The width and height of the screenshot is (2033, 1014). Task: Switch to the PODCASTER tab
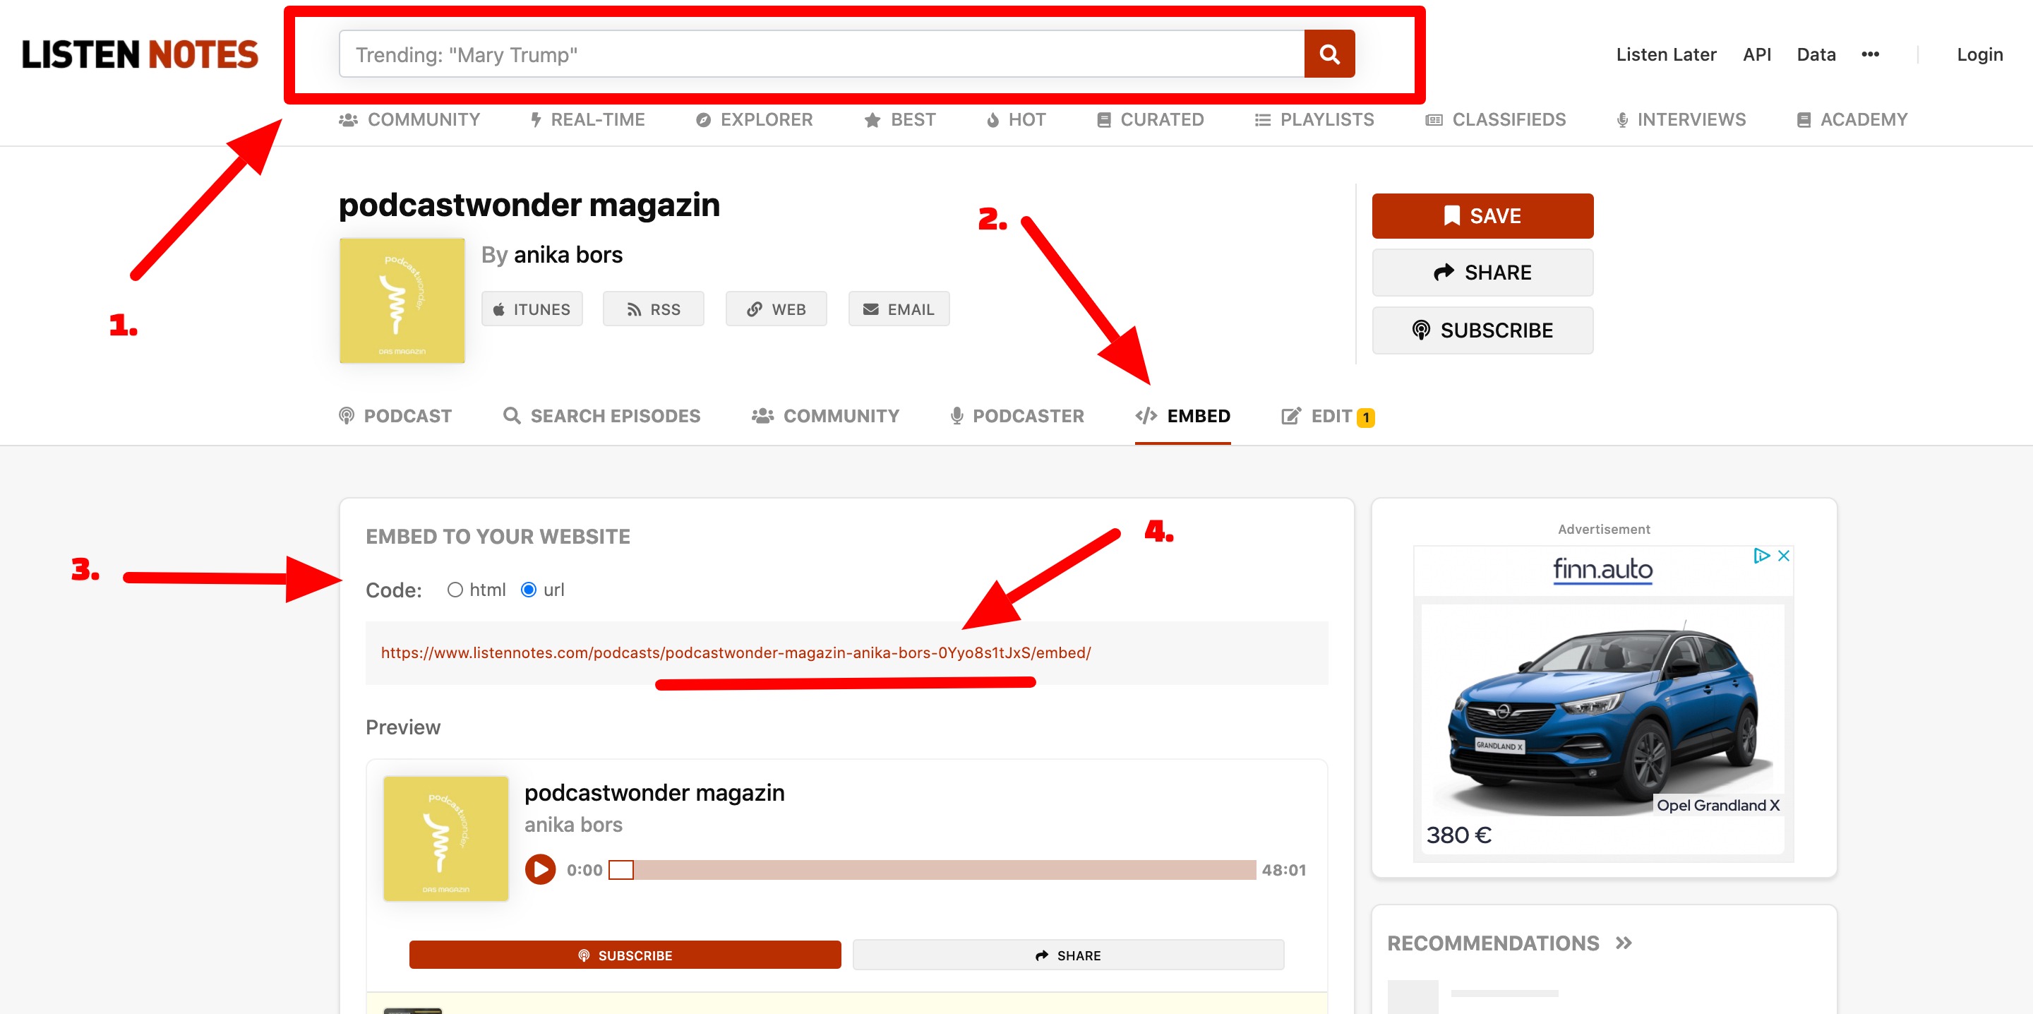coord(1017,415)
